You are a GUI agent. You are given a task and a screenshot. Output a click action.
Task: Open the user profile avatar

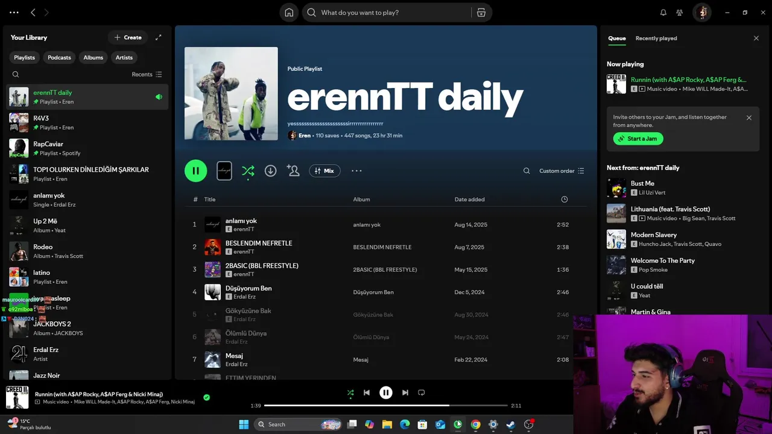pyautogui.click(x=702, y=13)
